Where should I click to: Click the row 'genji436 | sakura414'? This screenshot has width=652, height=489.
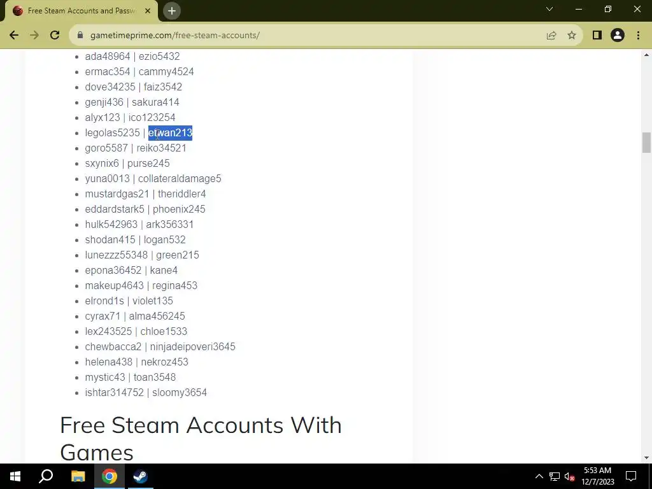tap(132, 103)
